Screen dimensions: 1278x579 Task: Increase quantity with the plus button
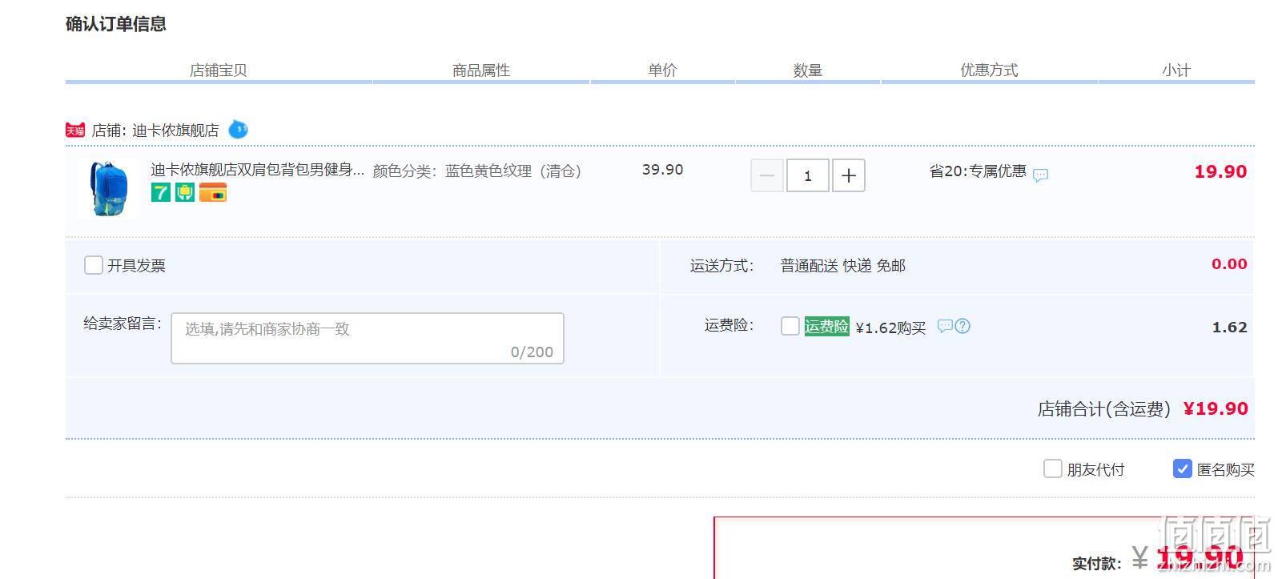pos(849,175)
